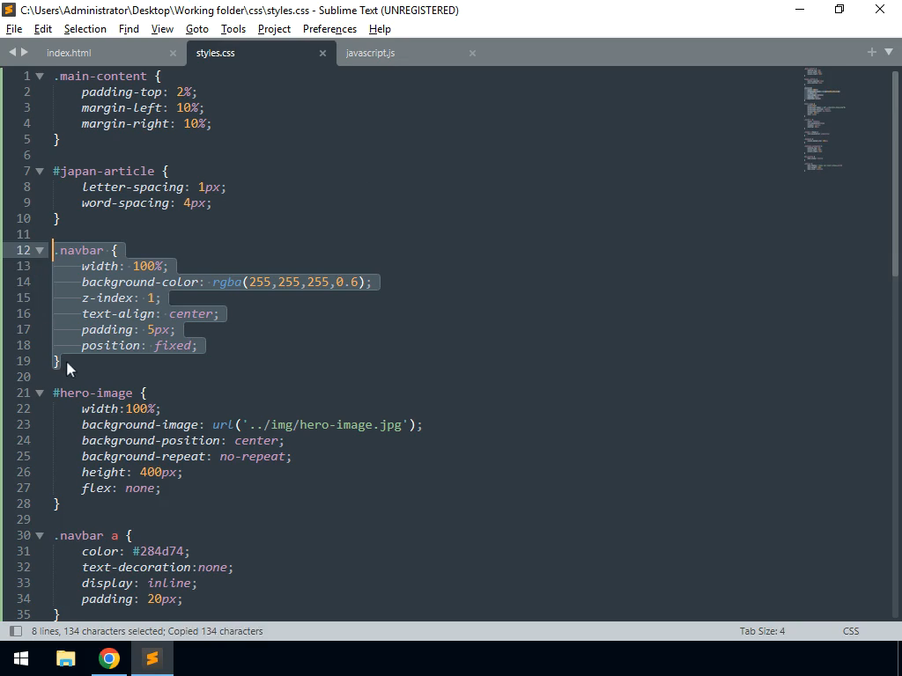Click the minimap code preview
The width and height of the screenshot is (902, 676).
pos(824,120)
